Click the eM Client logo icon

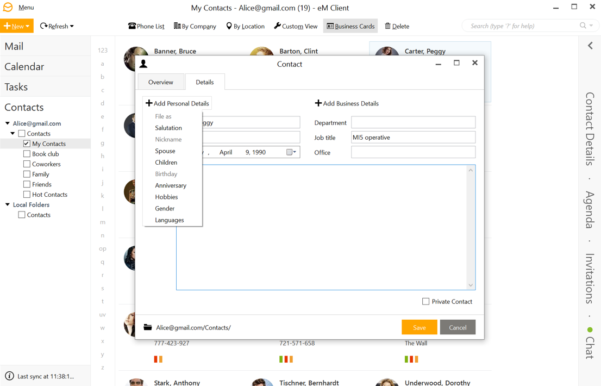point(8,7)
